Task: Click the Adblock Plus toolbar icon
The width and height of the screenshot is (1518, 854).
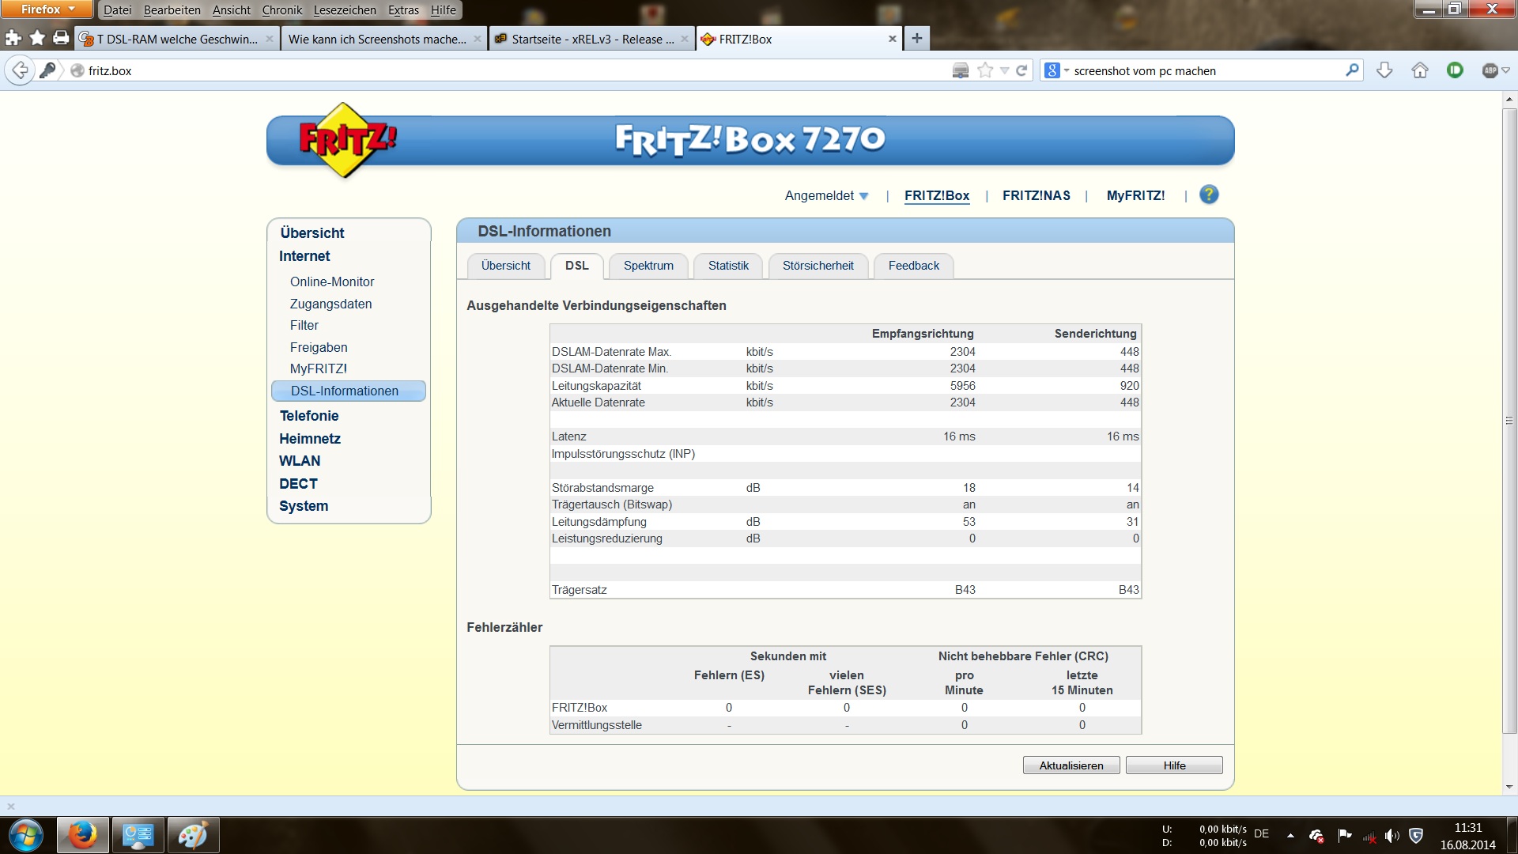Action: 1490,70
